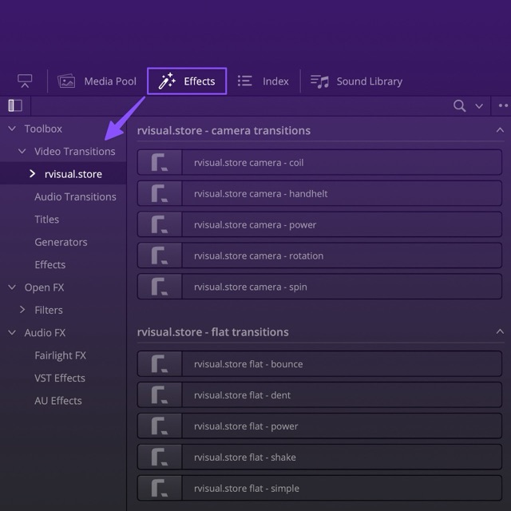Click the camera - spin transition icon
Viewport: 511px width, 511px height.
(160, 287)
